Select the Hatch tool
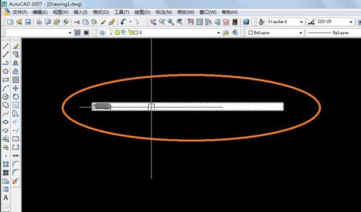The width and height of the screenshot is (361, 212). pos(6,164)
